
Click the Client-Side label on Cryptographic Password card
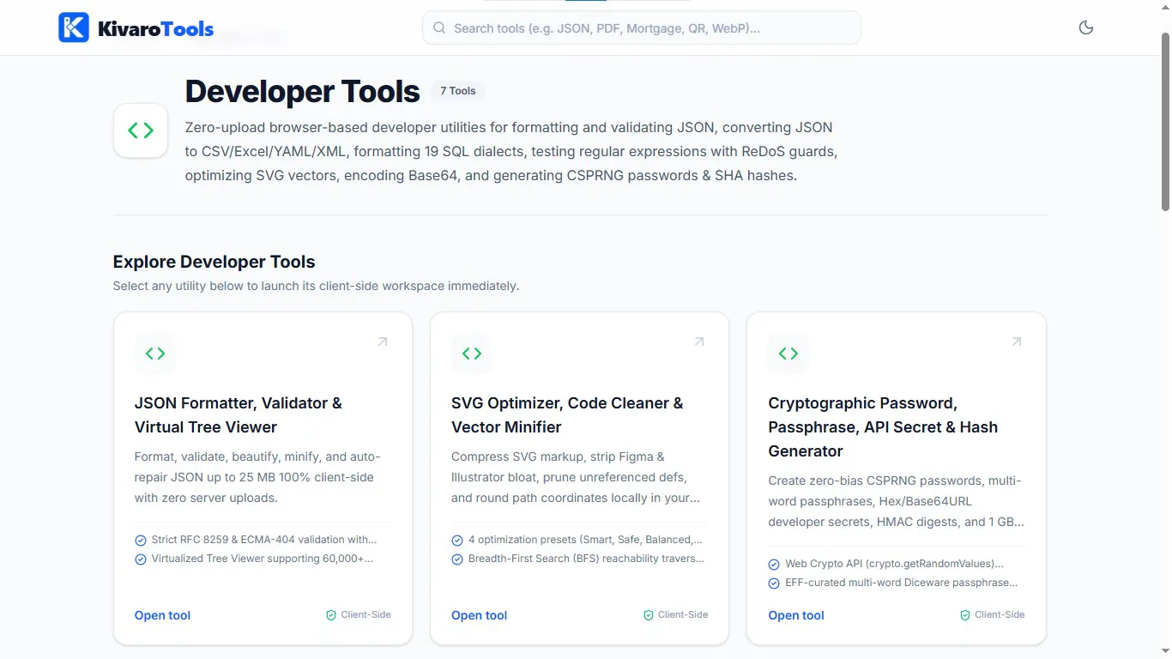click(1000, 615)
